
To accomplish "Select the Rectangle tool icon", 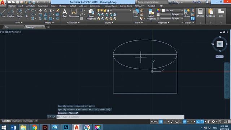I will [33, 10].
